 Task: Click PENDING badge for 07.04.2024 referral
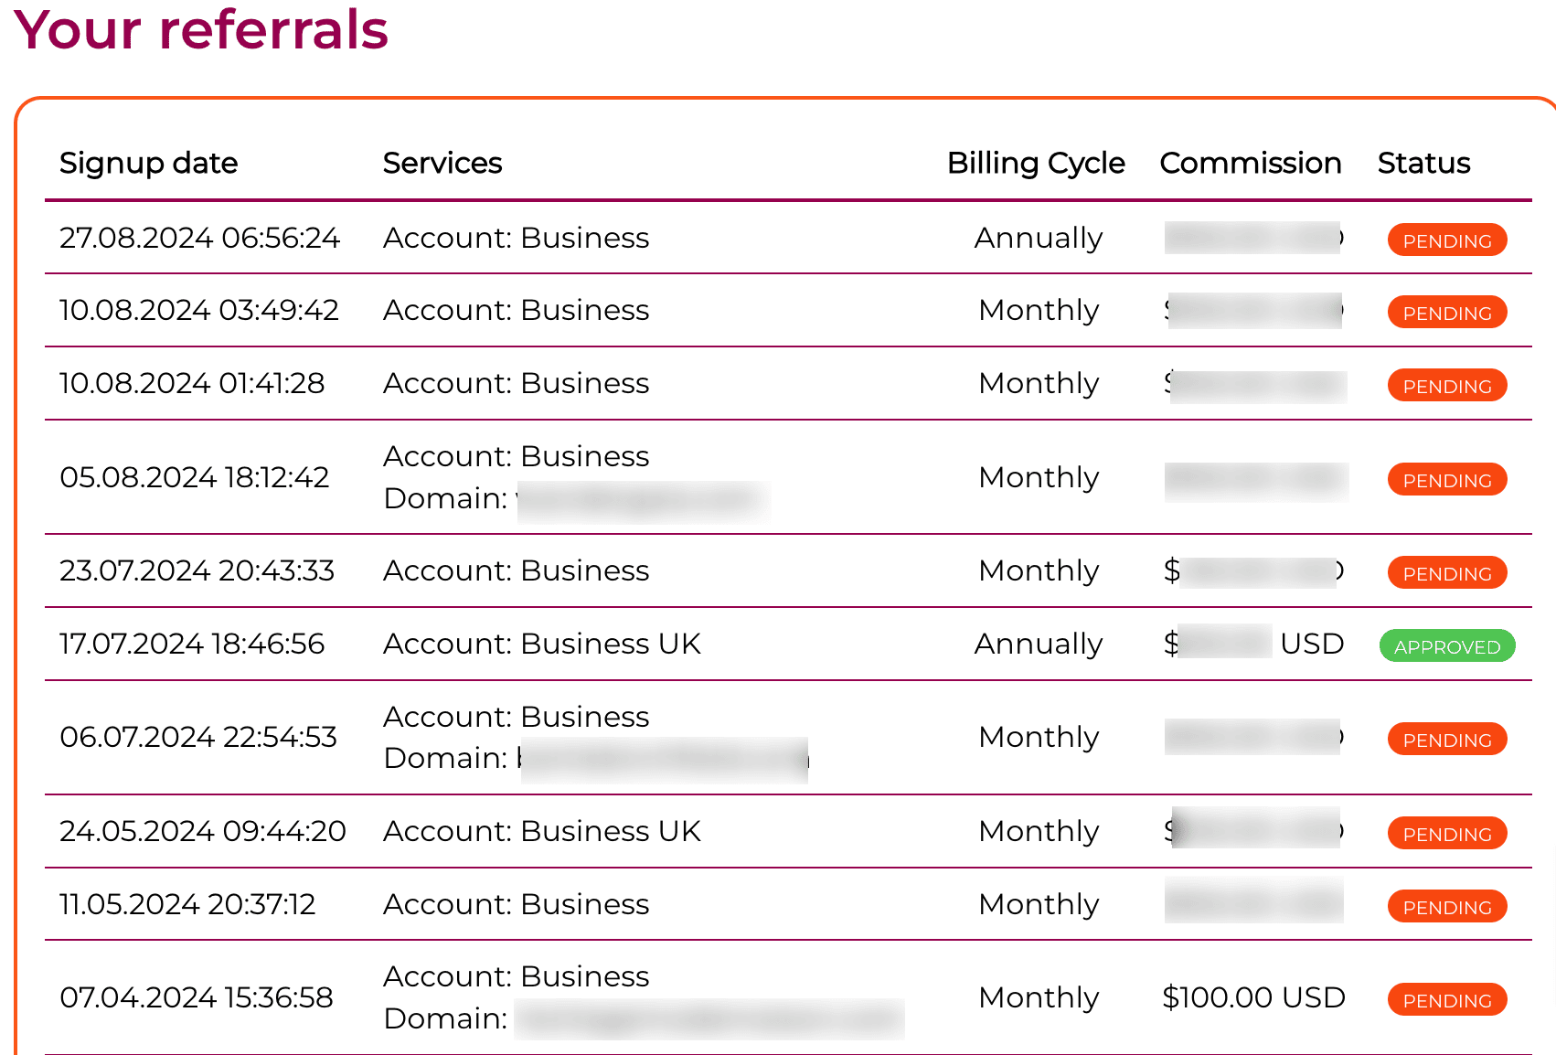coord(1446,1000)
